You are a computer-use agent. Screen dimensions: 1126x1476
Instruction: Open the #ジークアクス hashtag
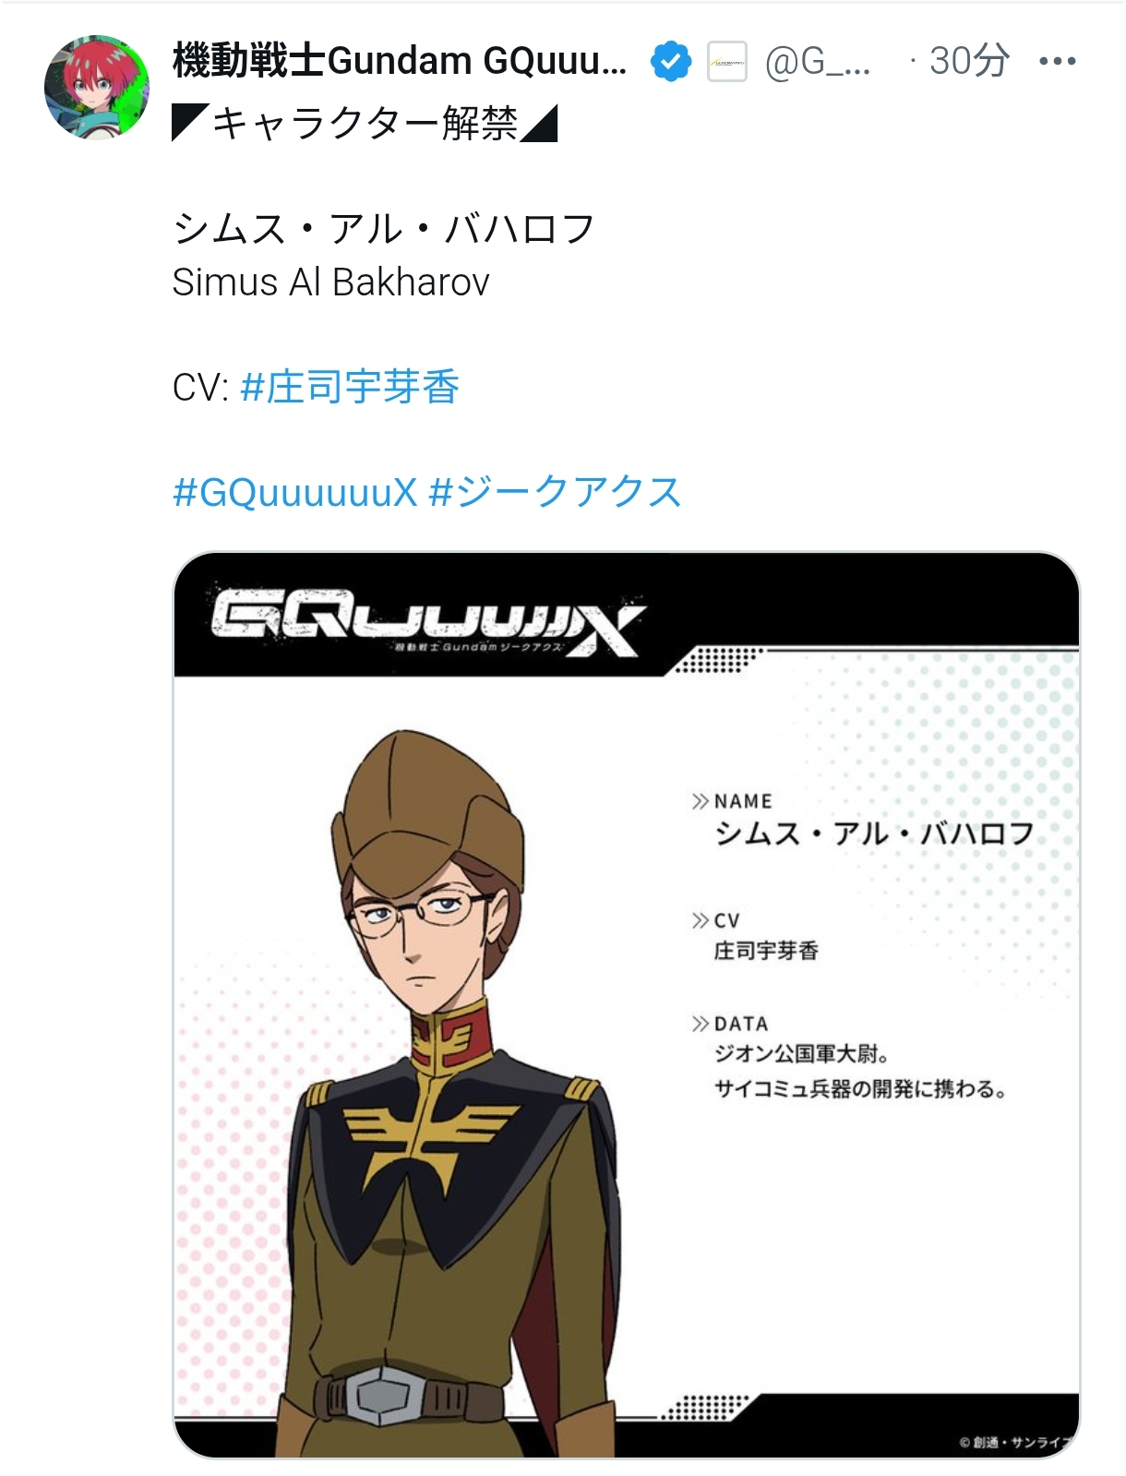click(x=556, y=492)
